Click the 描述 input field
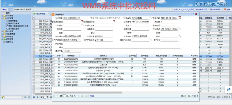Screen dimensions: 232x105 122,47
